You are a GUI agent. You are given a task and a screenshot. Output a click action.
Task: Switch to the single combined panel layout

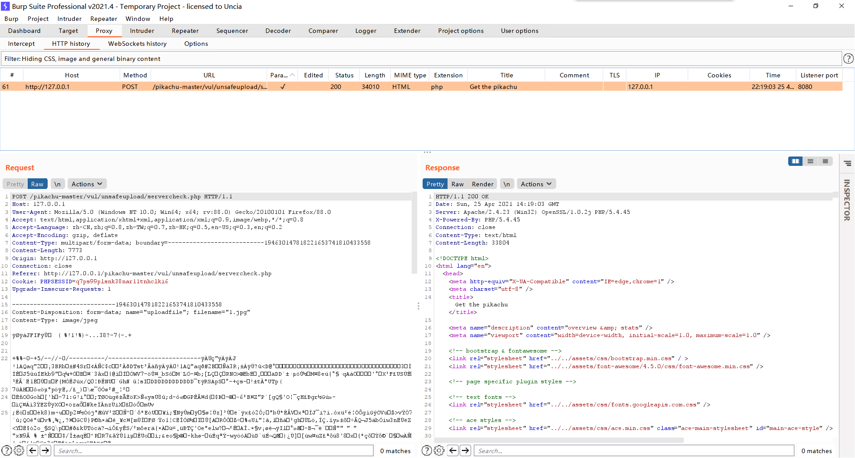(x=825, y=161)
